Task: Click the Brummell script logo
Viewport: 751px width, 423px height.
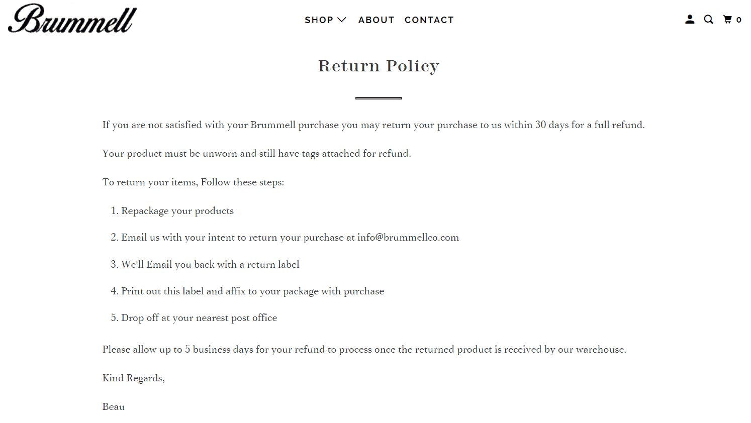Action: tap(72, 20)
